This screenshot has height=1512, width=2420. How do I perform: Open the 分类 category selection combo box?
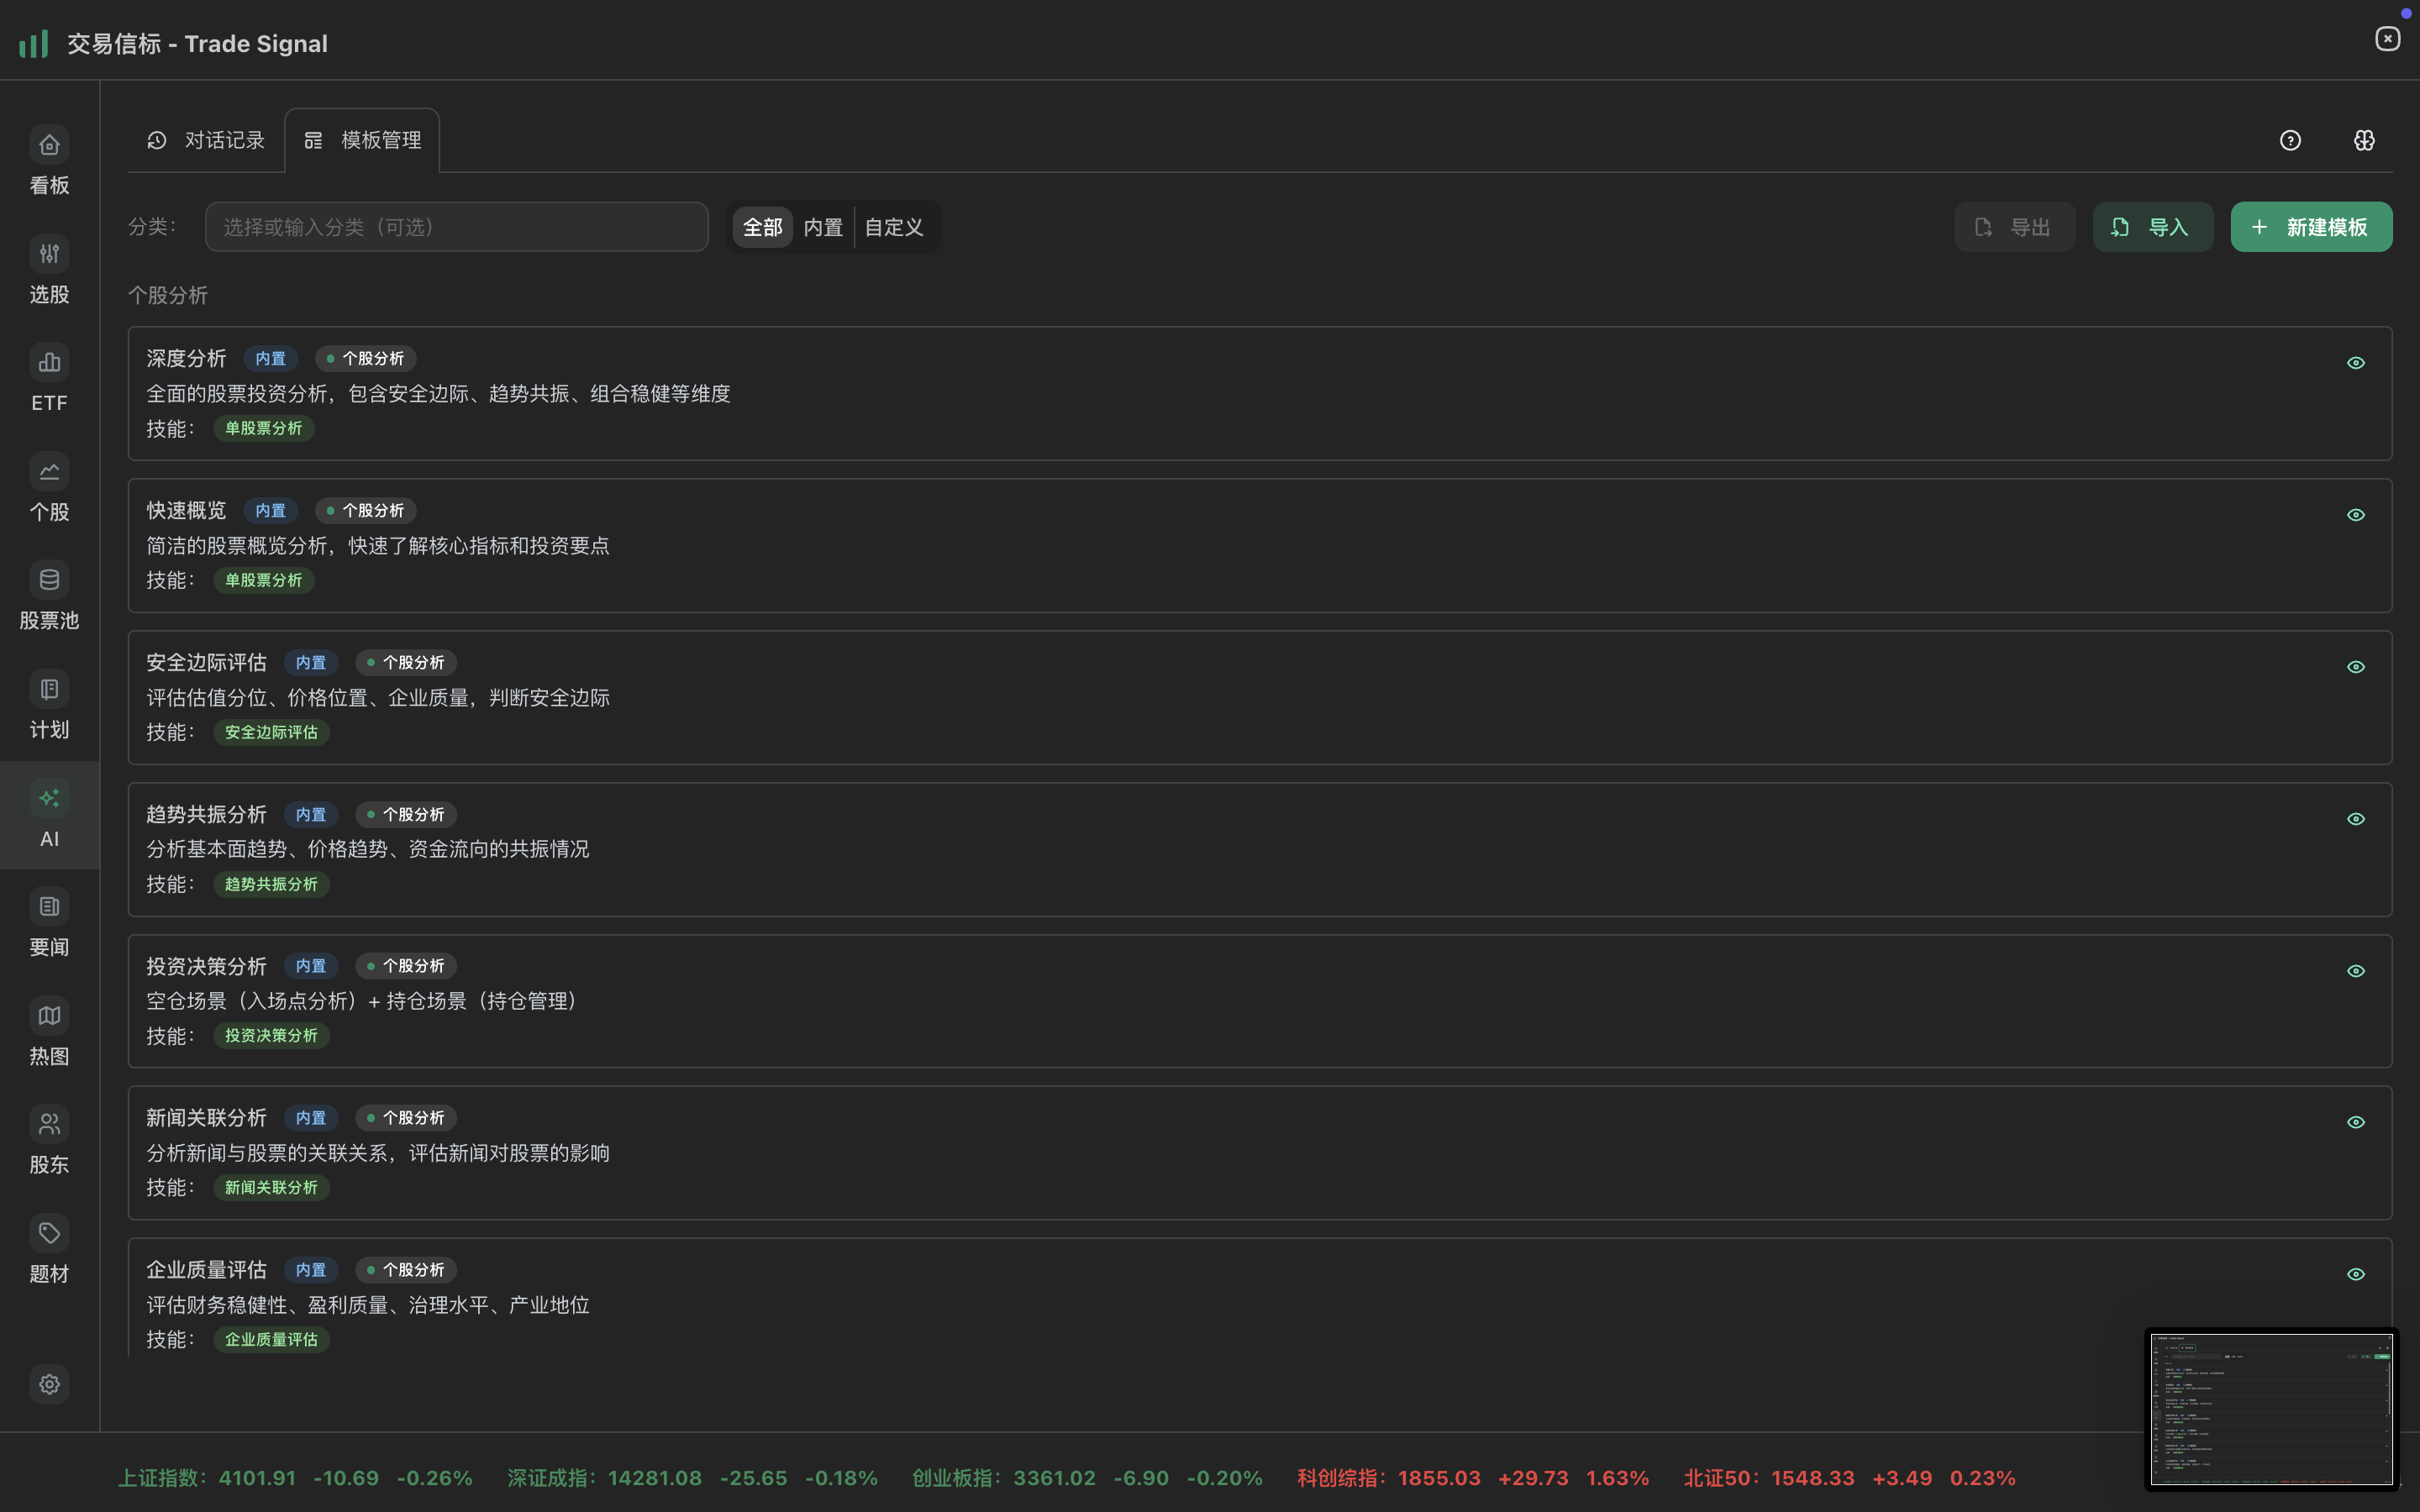(456, 228)
